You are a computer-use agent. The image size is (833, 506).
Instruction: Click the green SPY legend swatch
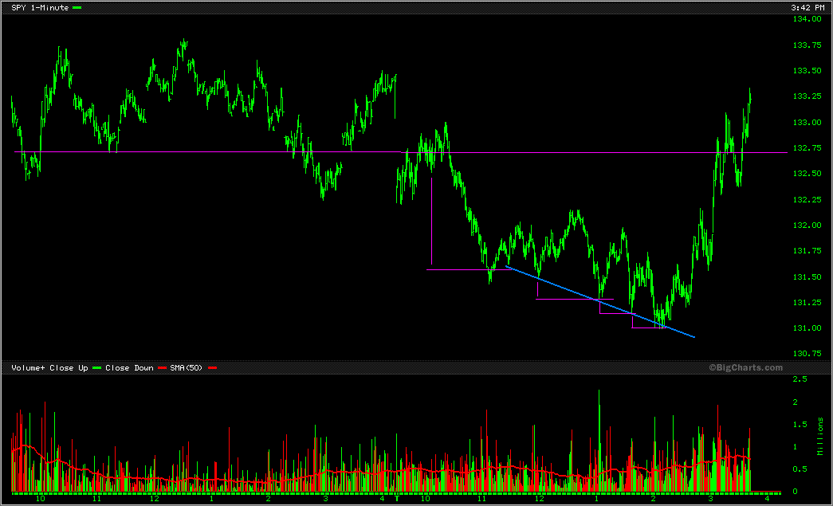[x=77, y=7]
